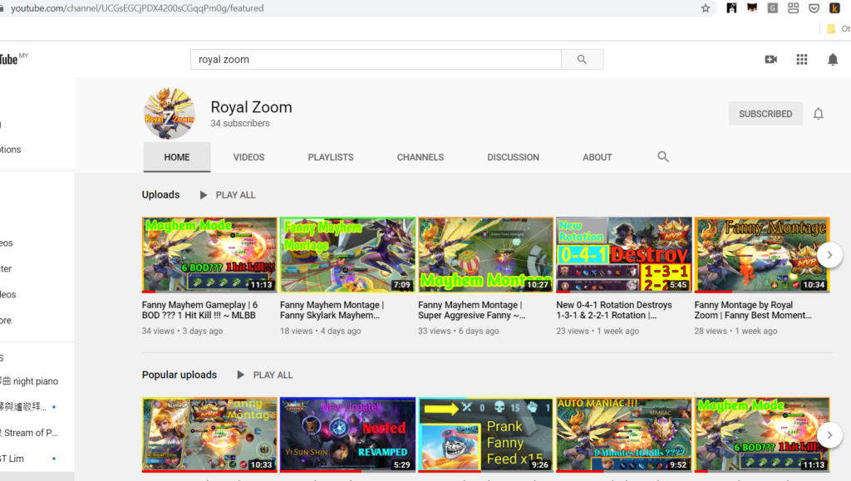This screenshot has width=851, height=481.
Task: Click the play icon beside Uploads Play All
Action: click(x=204, y=194)
